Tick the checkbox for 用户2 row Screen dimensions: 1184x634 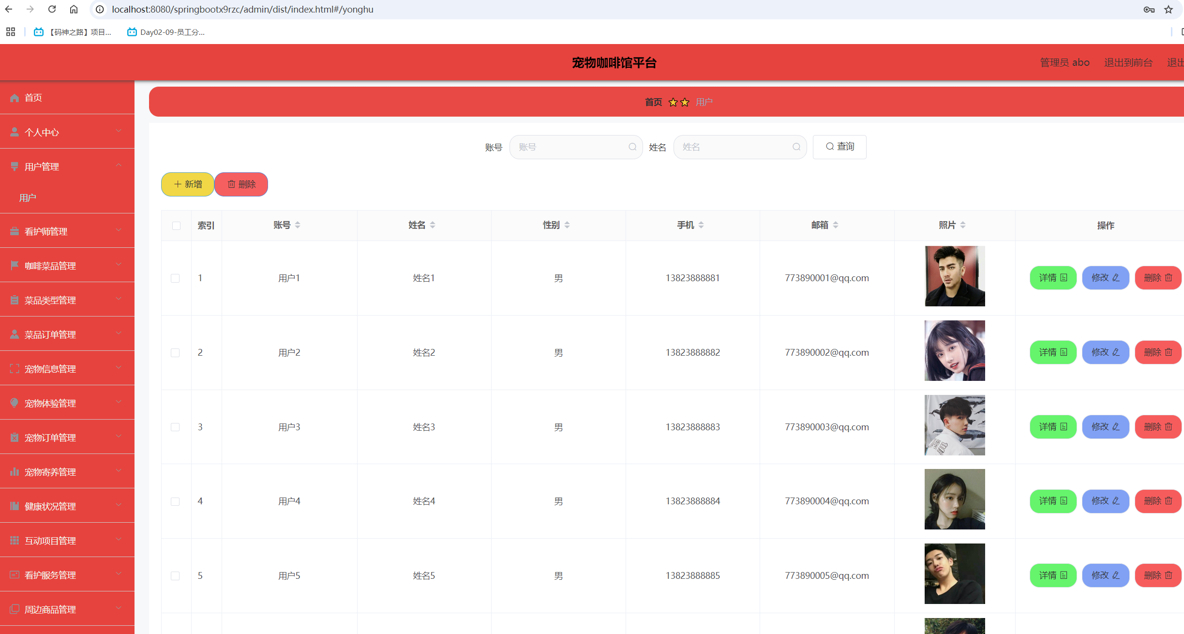(x=176, y=353)
